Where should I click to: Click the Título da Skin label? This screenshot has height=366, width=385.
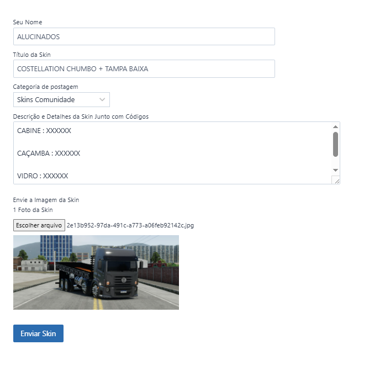pos(32,55)
